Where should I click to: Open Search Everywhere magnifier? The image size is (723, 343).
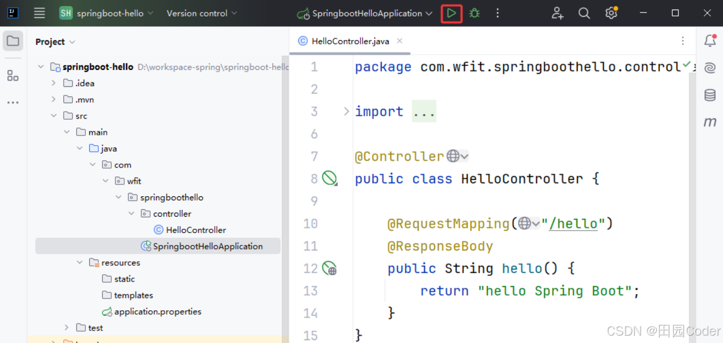[585, 13]
